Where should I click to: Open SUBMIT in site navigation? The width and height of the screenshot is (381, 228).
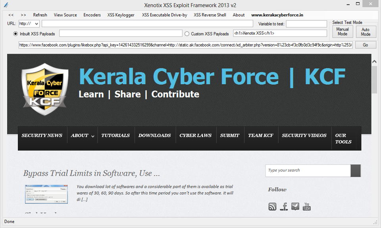pyautogui.click(x=230, y=135)
